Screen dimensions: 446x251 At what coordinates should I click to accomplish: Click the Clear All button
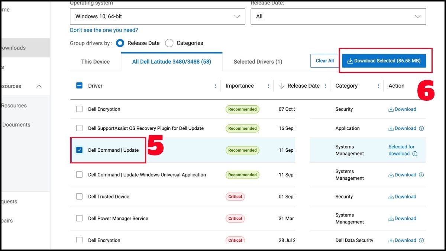[325, 61]
